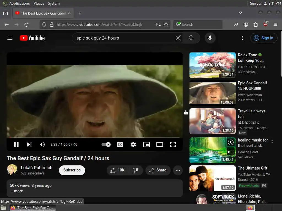
Task: Start voice search with microphone
Action: [x=210, y=38]
